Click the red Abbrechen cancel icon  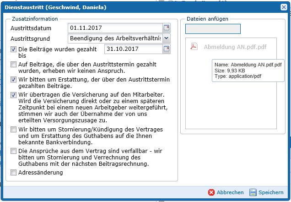click(211, 192)
